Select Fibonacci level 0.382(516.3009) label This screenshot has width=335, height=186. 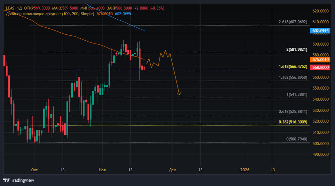click(293, 122)
